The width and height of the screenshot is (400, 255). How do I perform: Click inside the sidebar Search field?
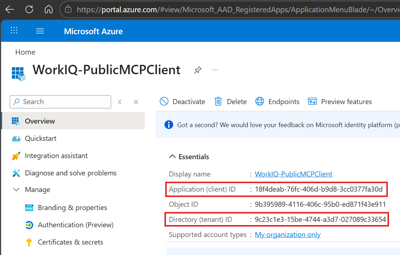click(60, 102)
